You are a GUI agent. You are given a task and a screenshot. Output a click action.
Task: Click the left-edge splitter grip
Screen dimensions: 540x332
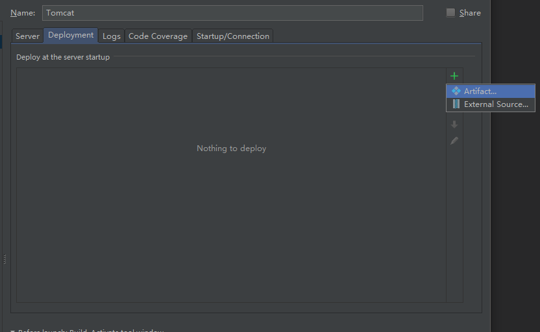click(5, 259)
